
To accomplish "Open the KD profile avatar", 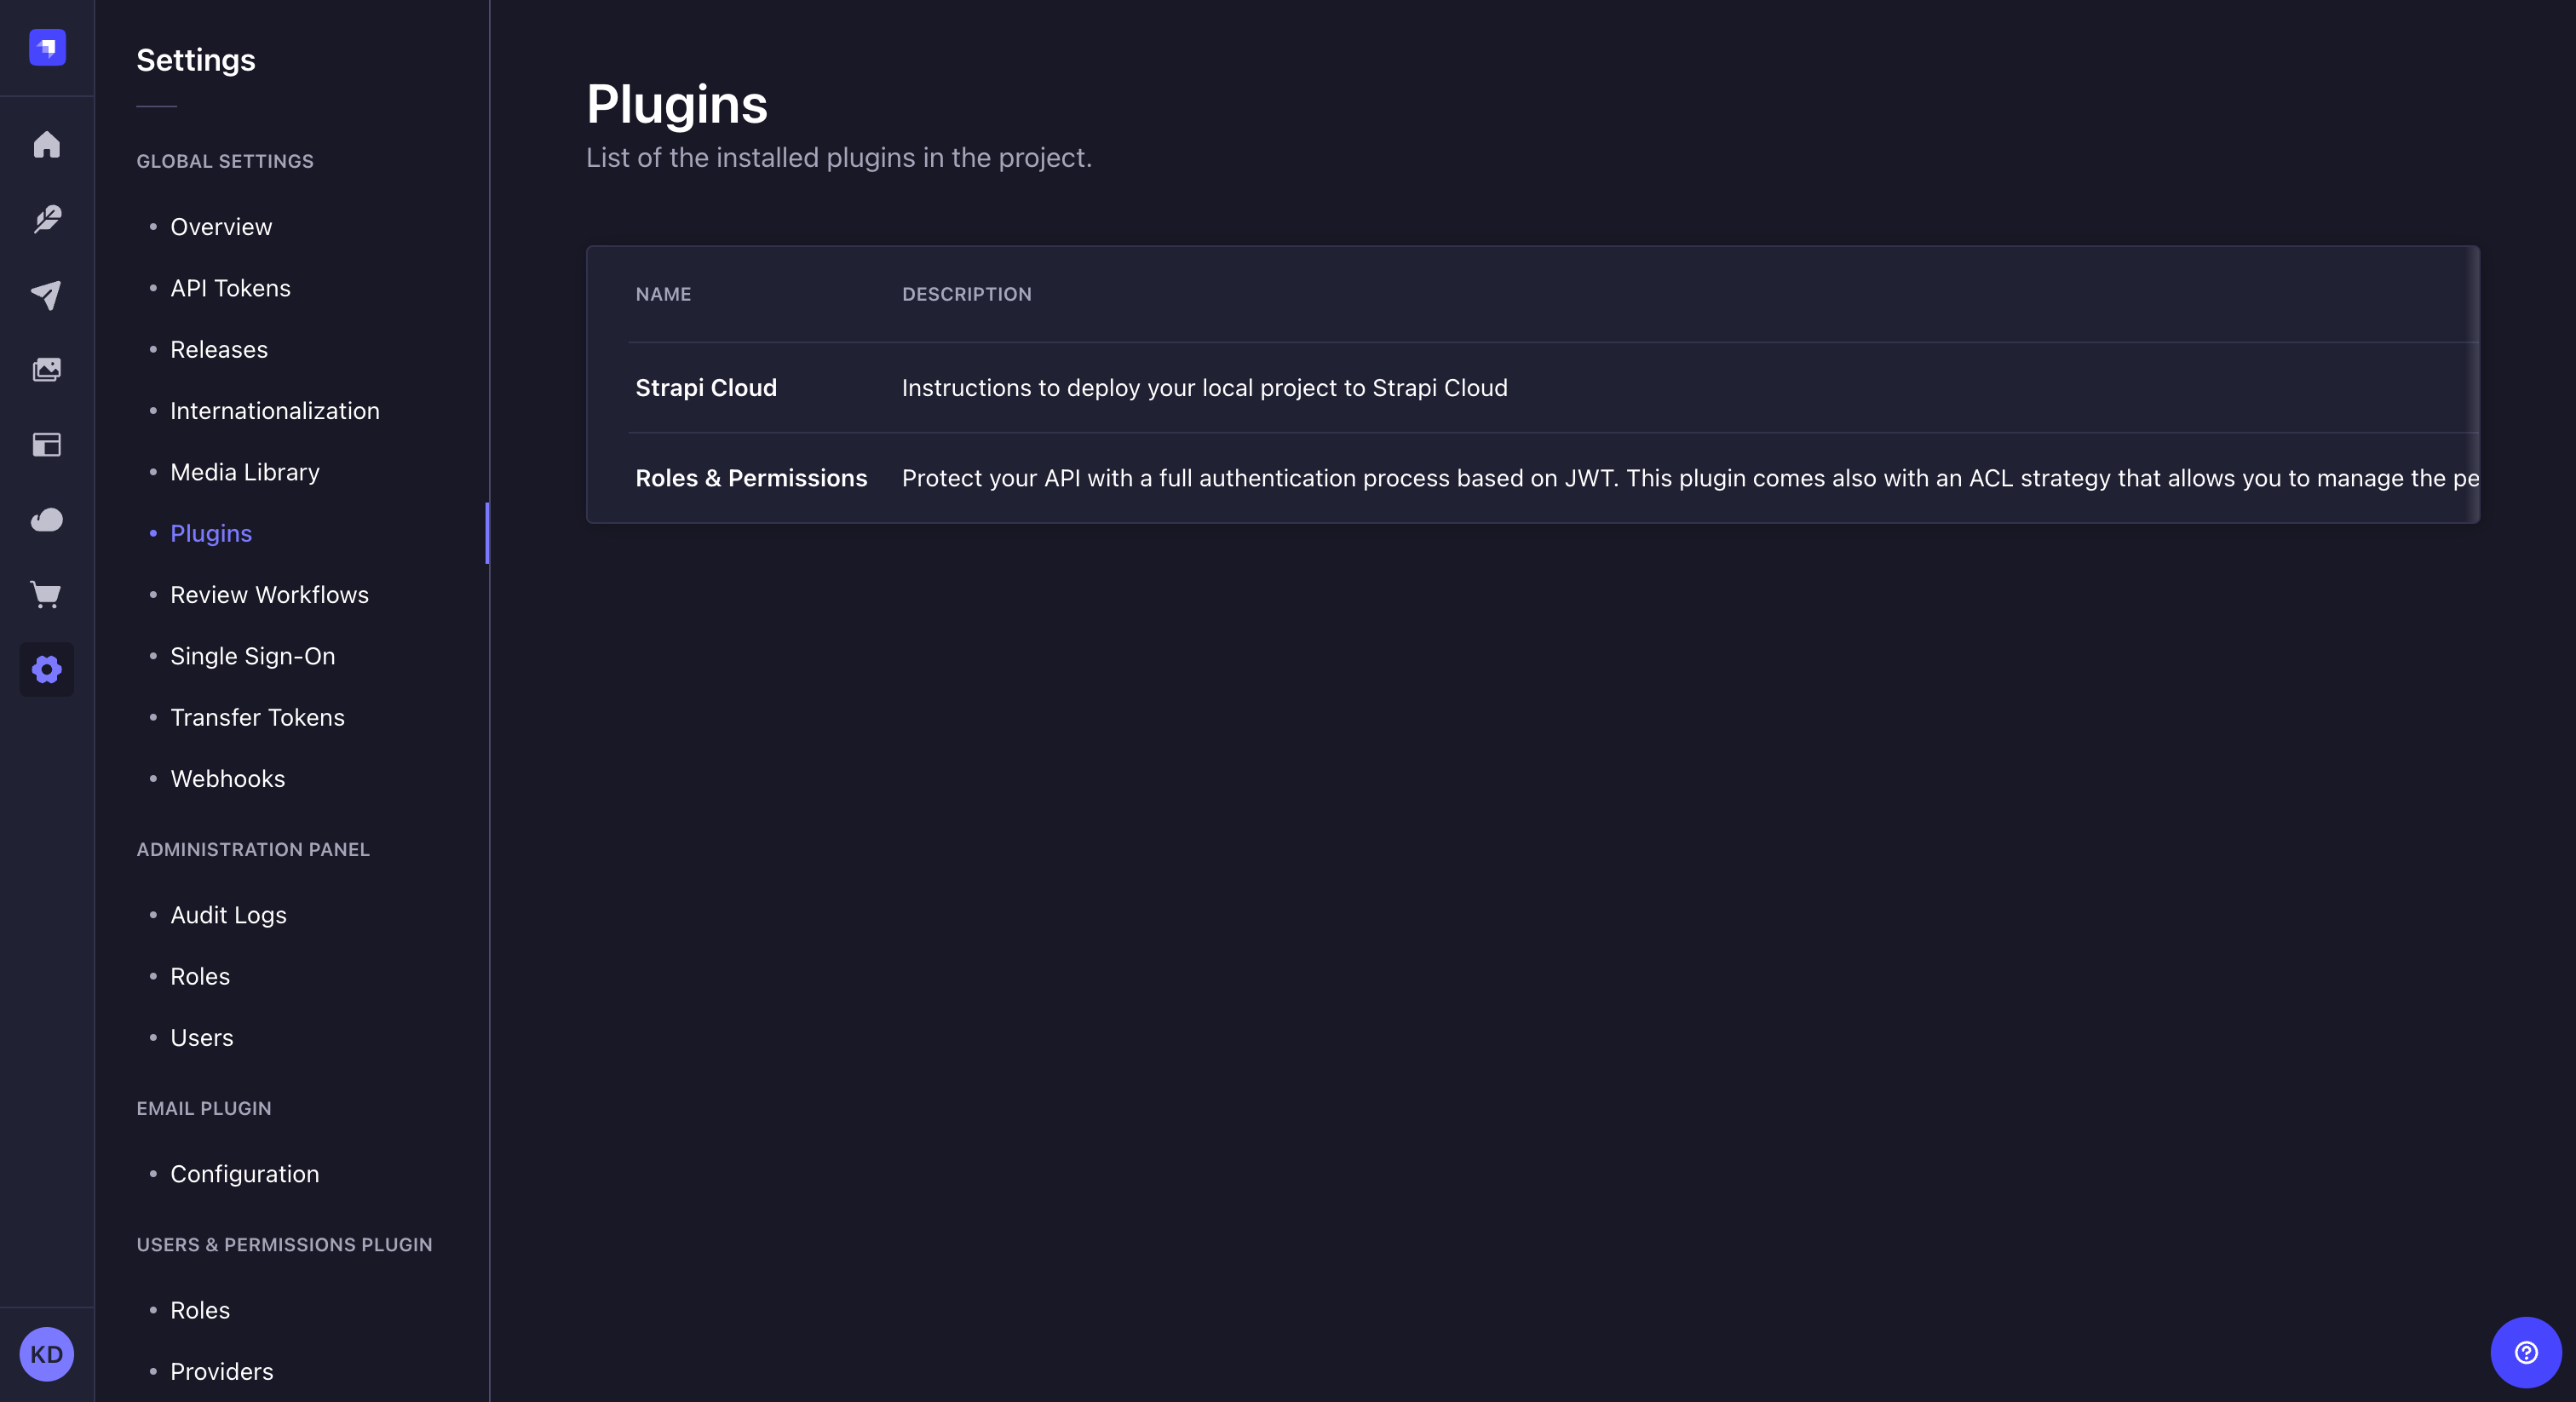I will (x=46, y=1354).
